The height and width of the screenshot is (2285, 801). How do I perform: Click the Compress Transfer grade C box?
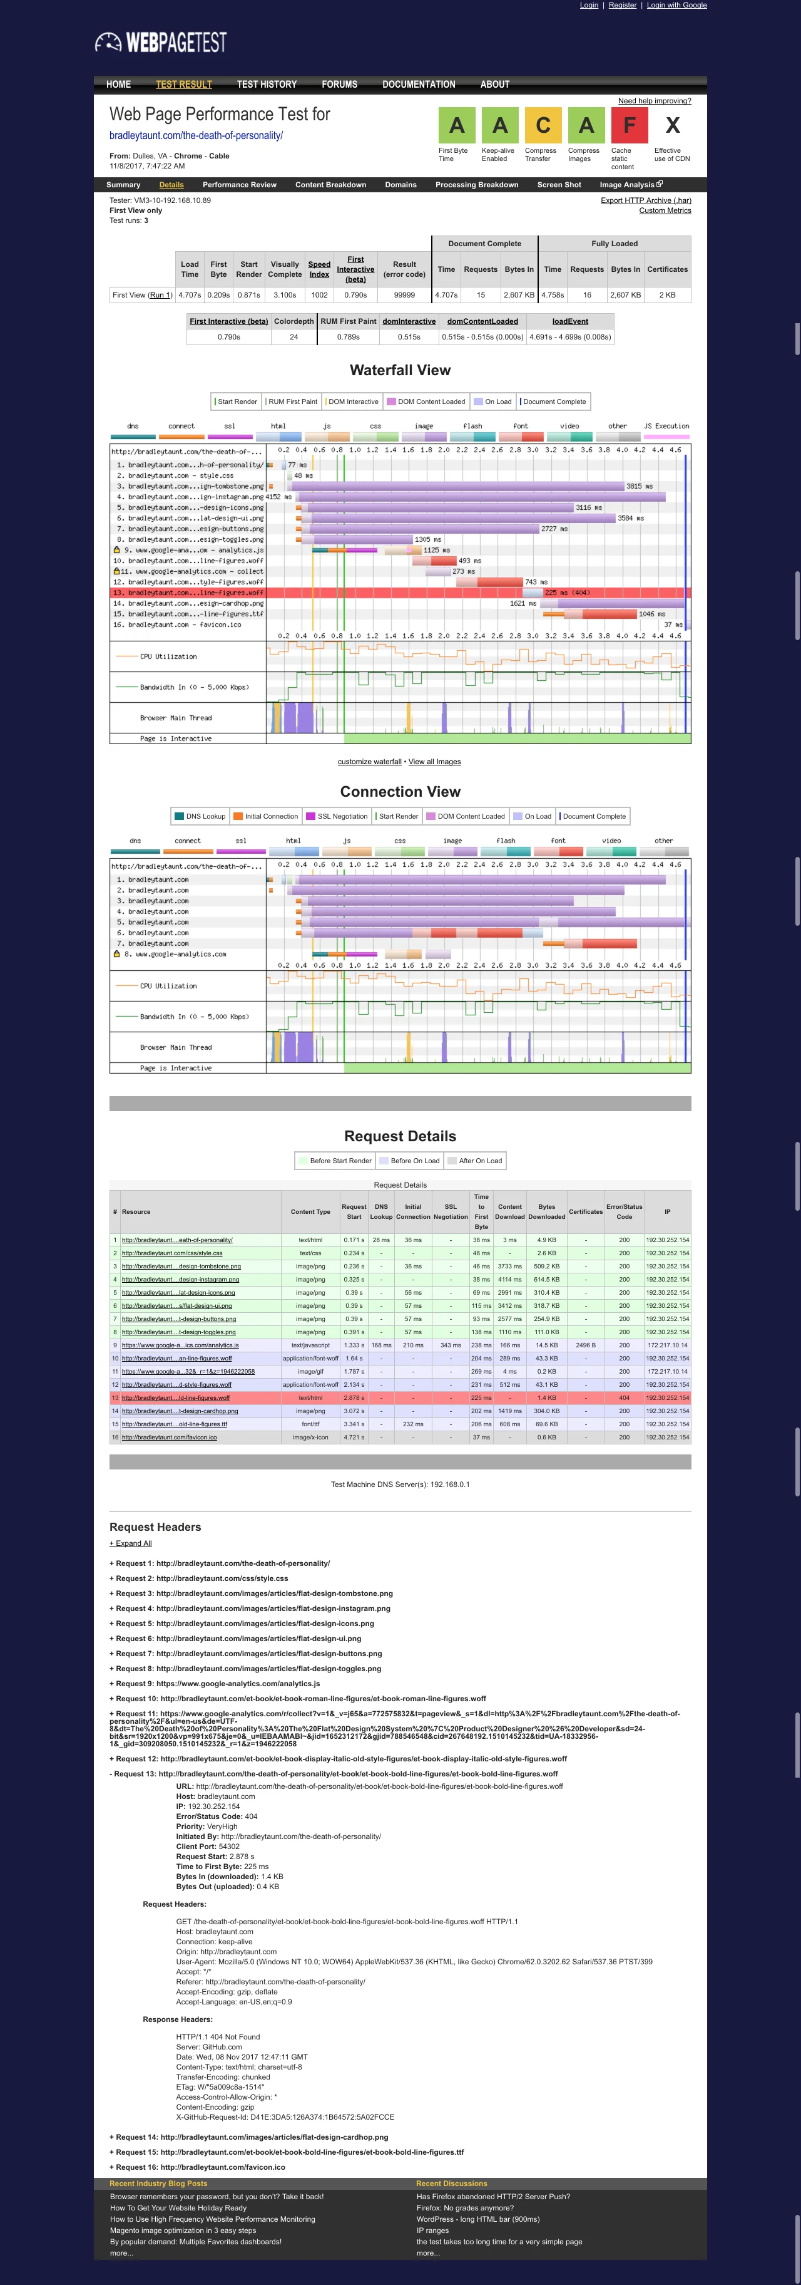click(543, 125)
